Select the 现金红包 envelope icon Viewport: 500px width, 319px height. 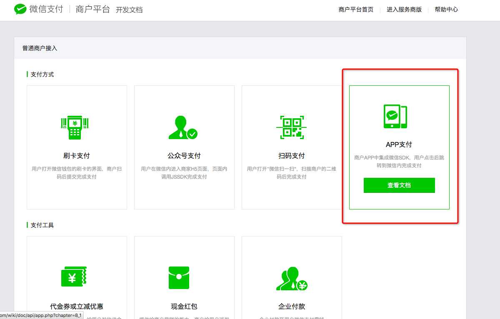(x=179, y=277)
